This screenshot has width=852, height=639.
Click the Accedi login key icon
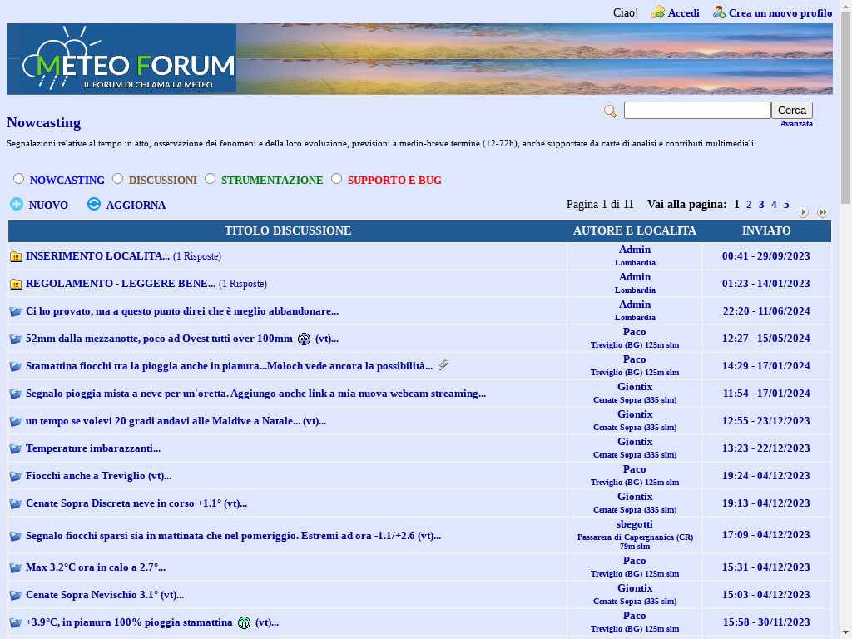[x=658, y=12]
